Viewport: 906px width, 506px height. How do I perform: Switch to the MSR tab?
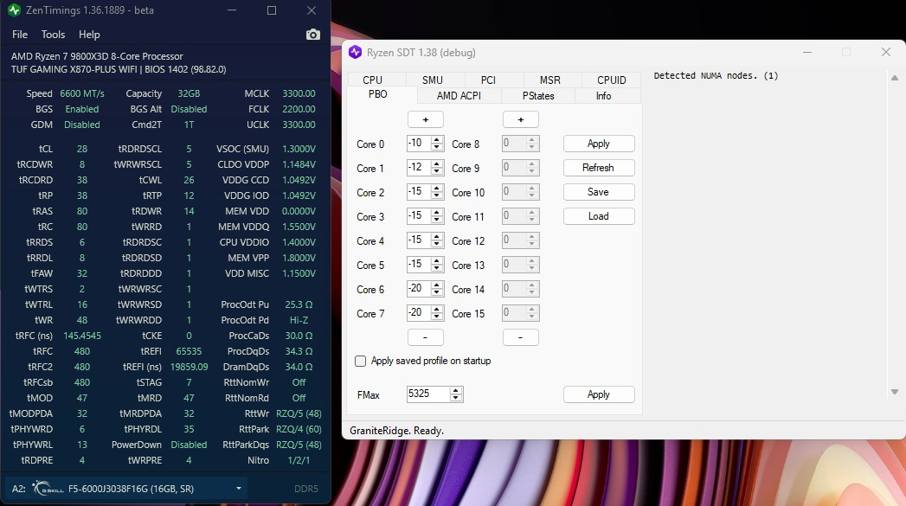pos(550,80)
